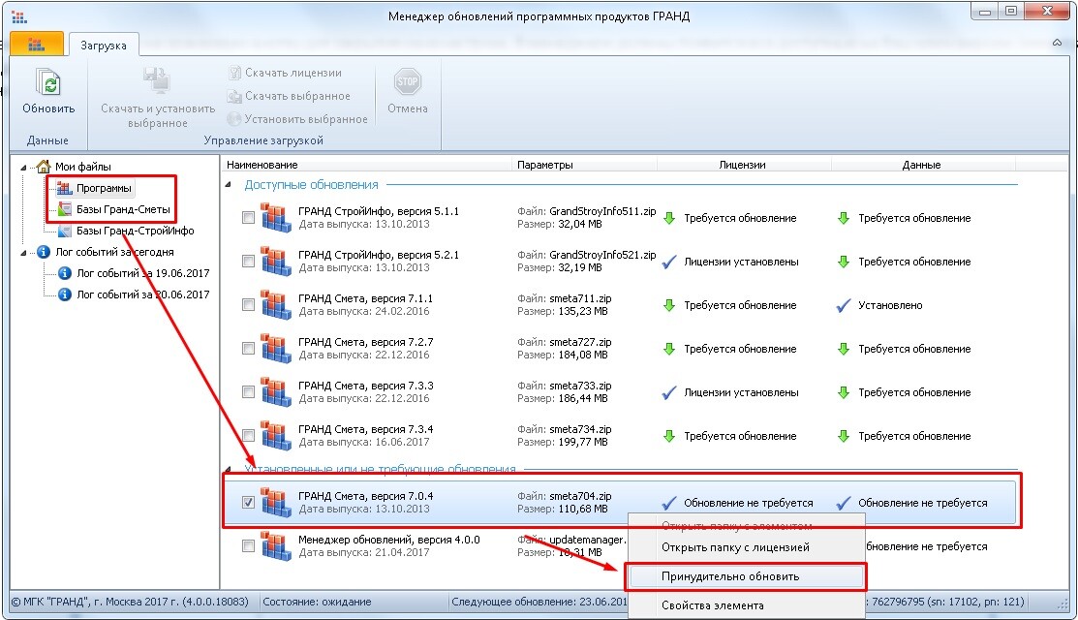The image size is (1078, 620).
Task: Select Лог событий за 19.06.2017 entry
Action: [143, 273]
